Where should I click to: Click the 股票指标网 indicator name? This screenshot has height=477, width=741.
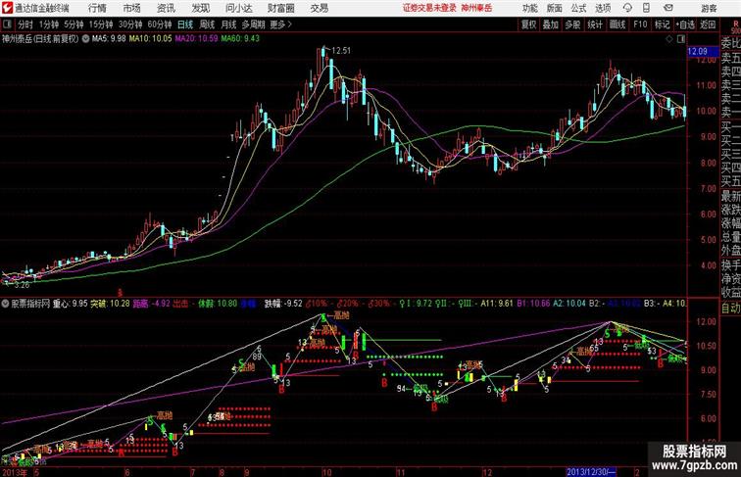(30, 304)
